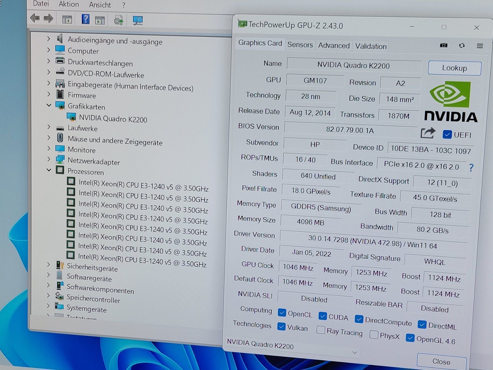Viewport: 493px width, 370px height.
Task: Click the Driver Version field
Action: [373, 242]
